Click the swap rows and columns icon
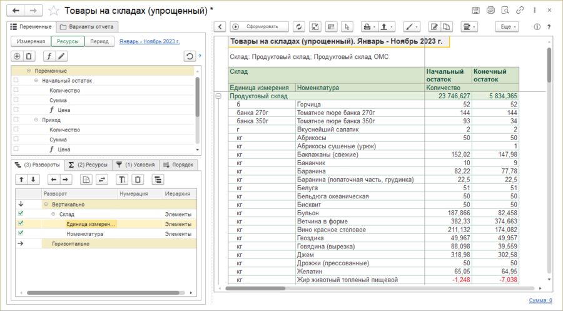Screen dimensions: 563x311 [101, 180]
